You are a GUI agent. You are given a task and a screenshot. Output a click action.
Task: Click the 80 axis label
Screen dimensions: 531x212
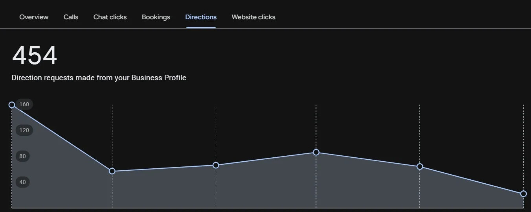pyautogui.click(x=22, y=156)
